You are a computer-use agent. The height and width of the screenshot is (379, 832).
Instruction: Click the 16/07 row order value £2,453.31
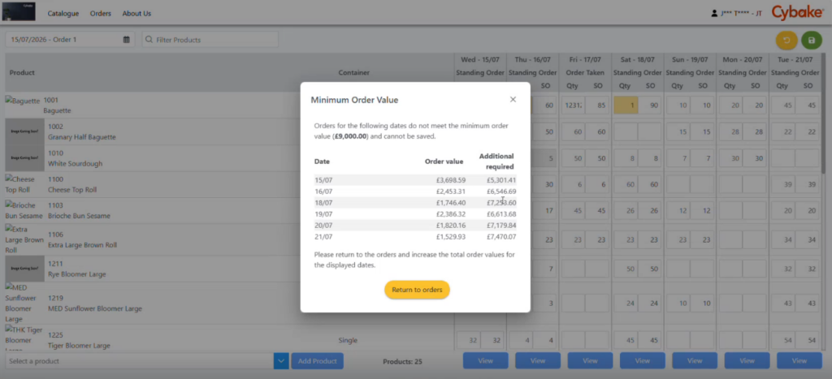(450, 192)
